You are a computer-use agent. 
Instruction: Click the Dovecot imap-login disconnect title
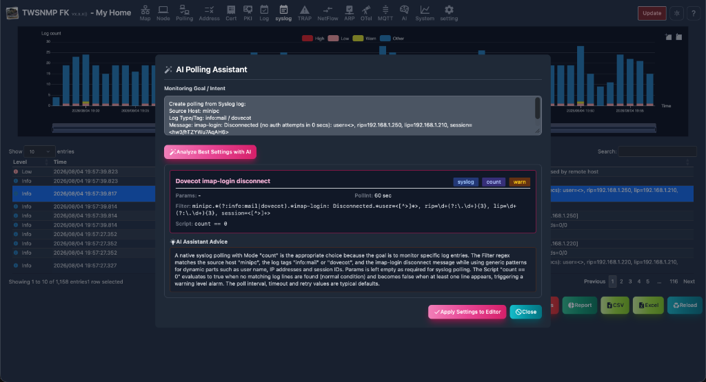point(223,181)
